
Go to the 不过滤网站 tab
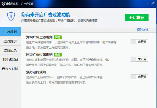pyautogui.click(x=10, y=60)
